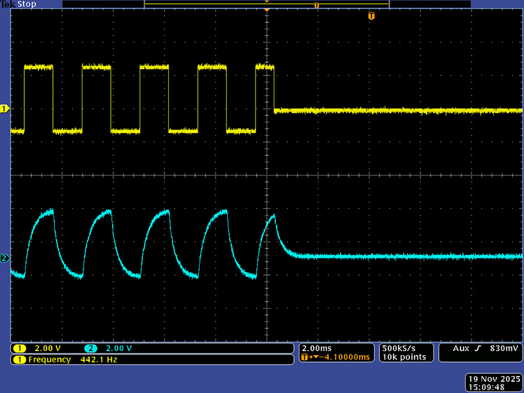
Task: Select channel 2 2.00 V scale readout
Action: (x=110, y=348)
